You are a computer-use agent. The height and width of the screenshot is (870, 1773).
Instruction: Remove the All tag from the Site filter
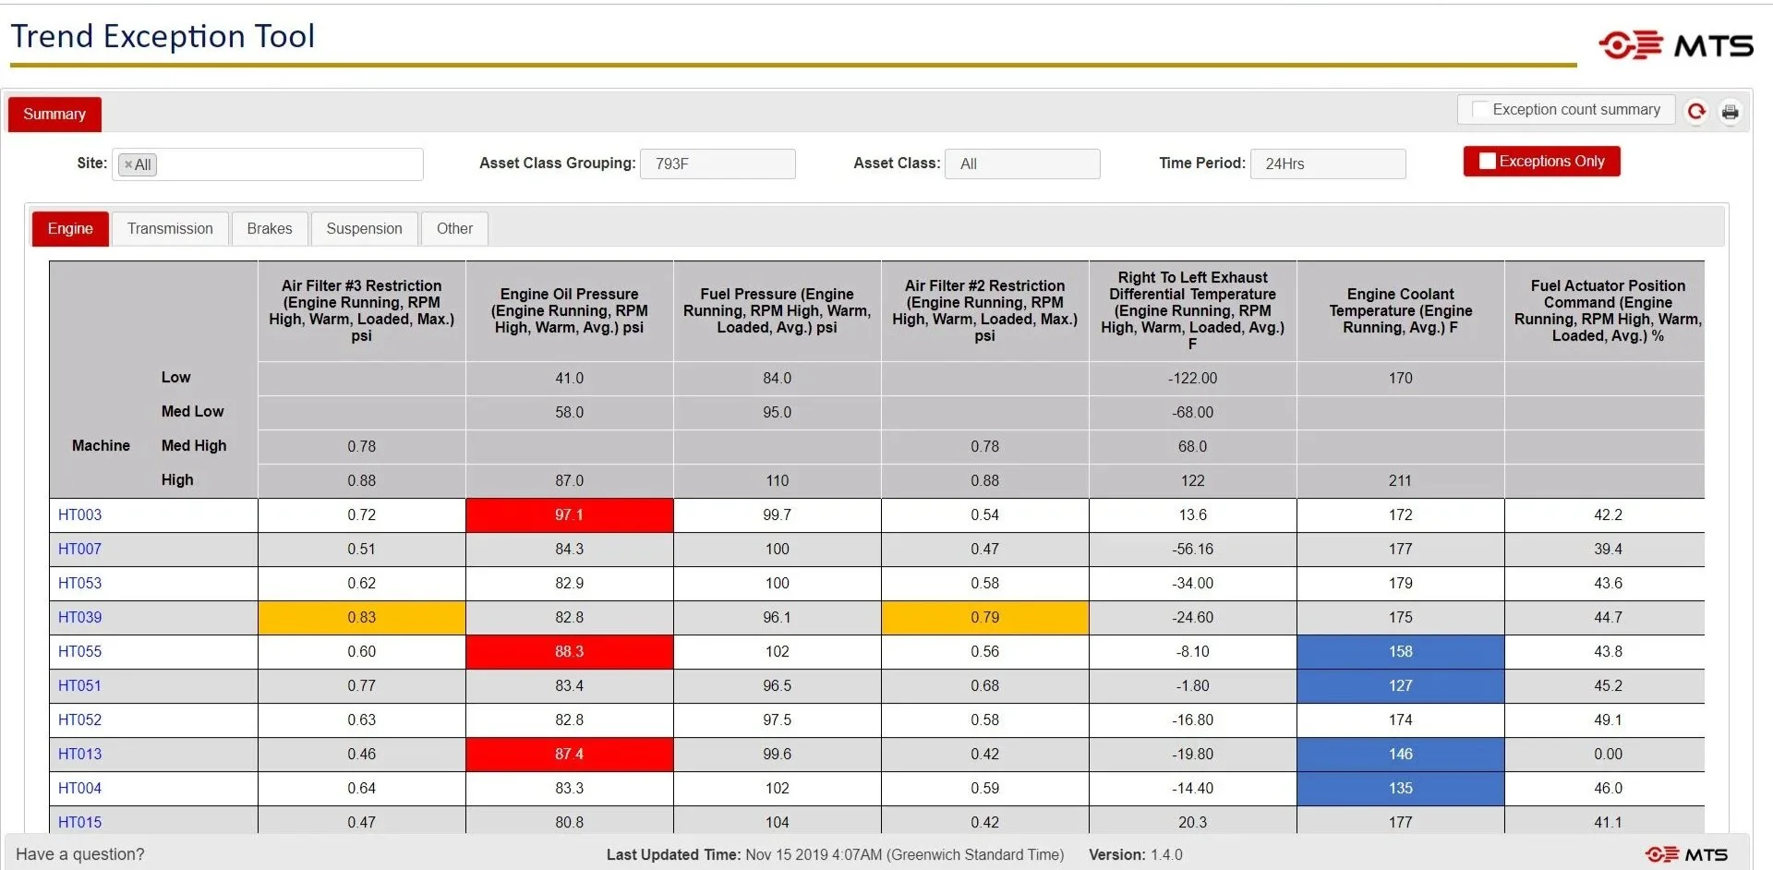click(x=128, y=164)
